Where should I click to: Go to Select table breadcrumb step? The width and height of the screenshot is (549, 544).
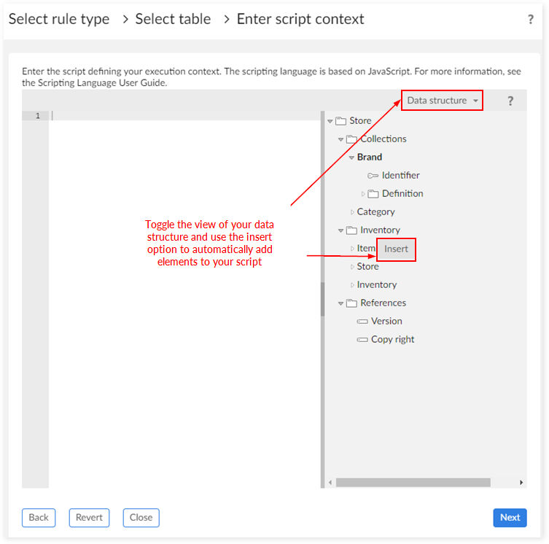pos(173,19)
